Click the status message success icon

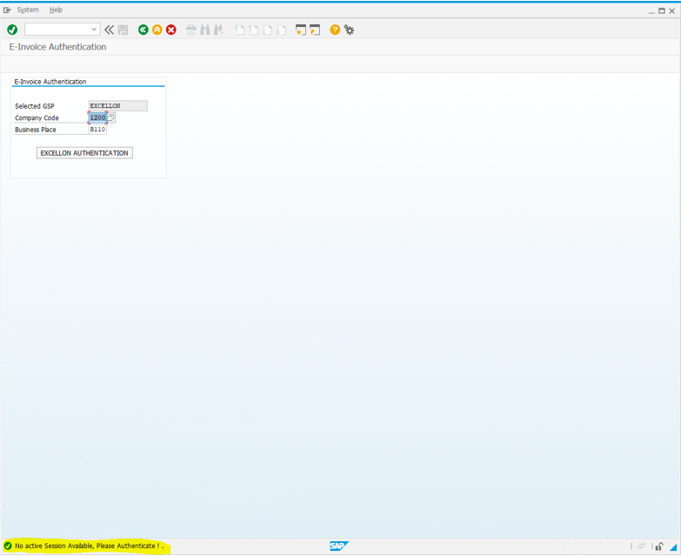[8, 546]
